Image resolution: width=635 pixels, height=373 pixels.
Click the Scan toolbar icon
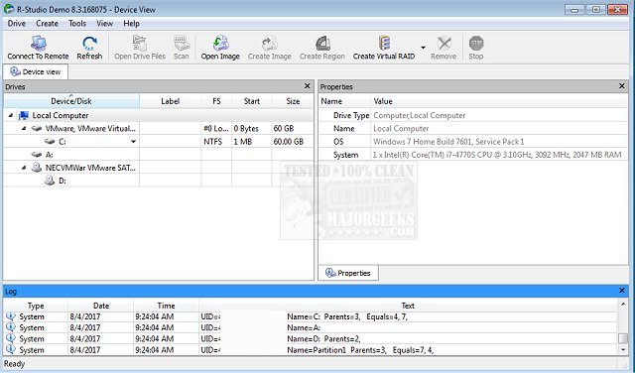coord(182,43)
